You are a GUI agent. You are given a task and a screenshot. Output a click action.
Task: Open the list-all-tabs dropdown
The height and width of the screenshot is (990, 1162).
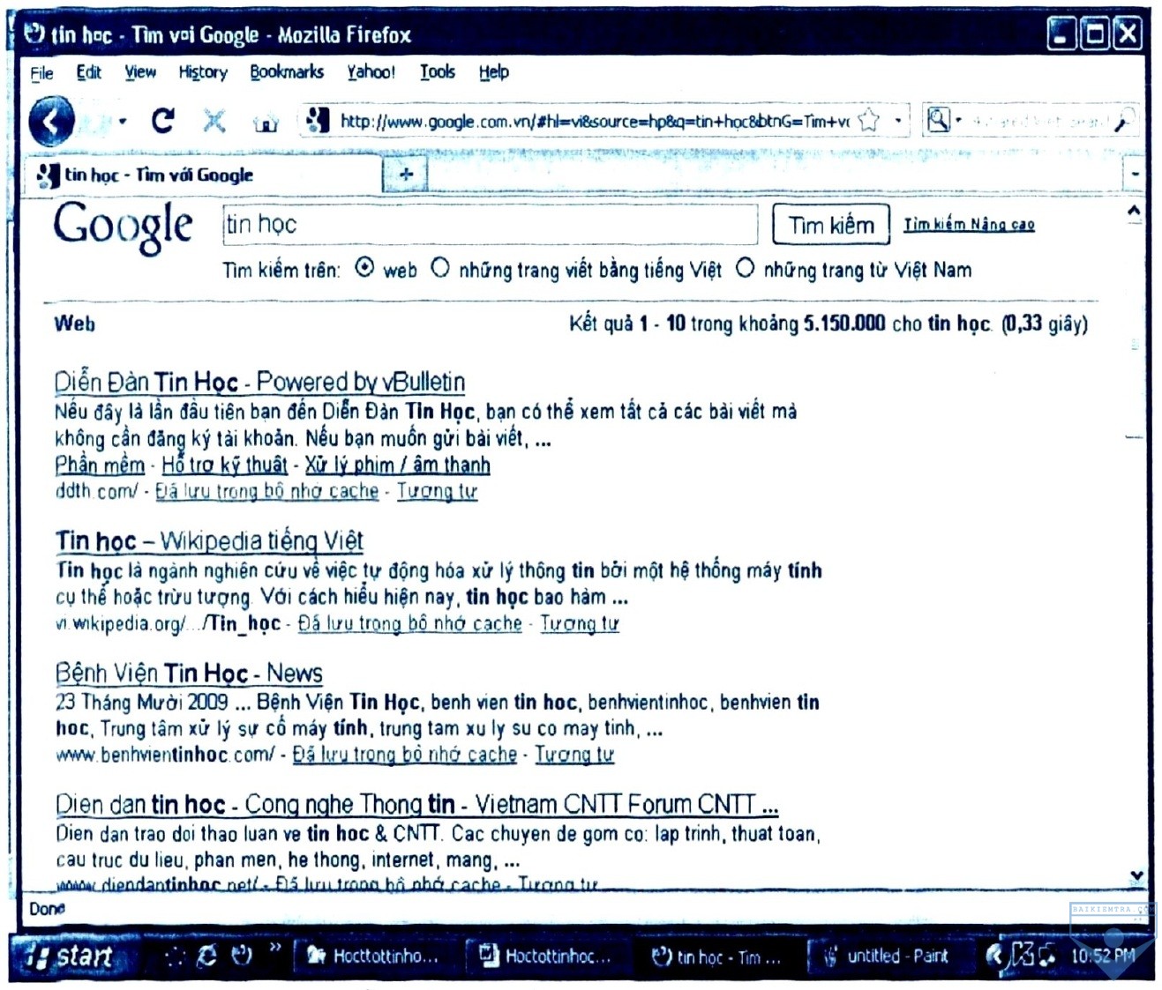click(1135, 174)
